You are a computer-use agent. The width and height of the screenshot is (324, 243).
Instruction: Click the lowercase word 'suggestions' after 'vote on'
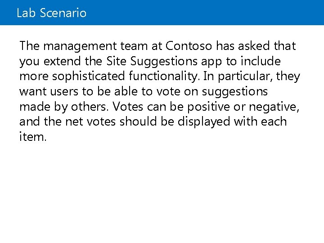pyautogui.click(x=235, y=92)
